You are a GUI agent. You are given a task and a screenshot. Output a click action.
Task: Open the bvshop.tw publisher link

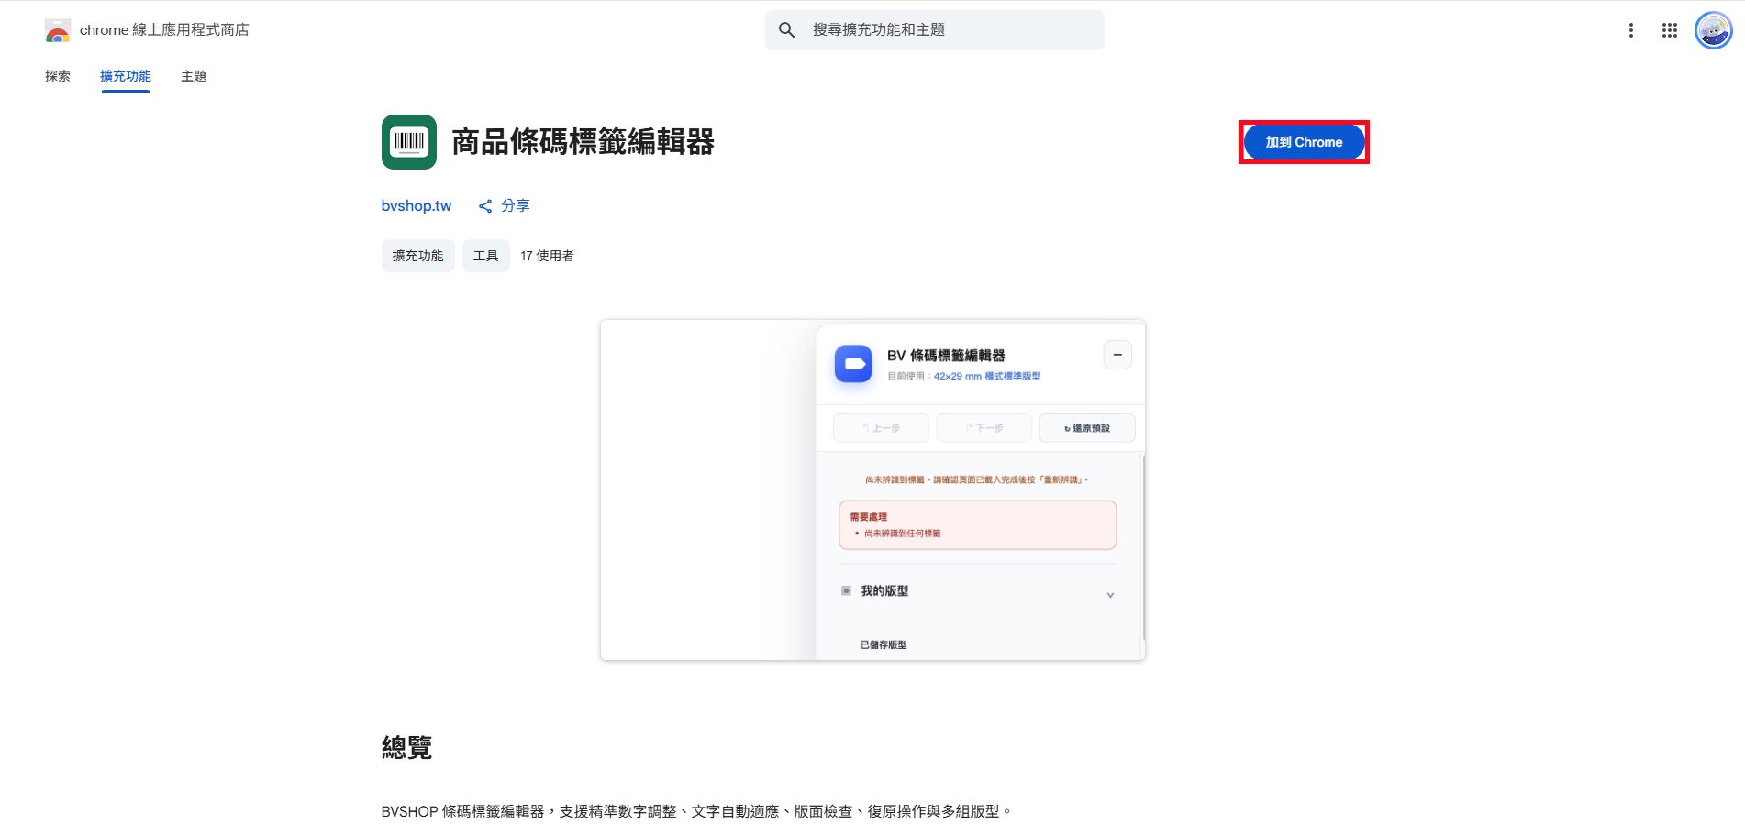(x=417, y=206)
